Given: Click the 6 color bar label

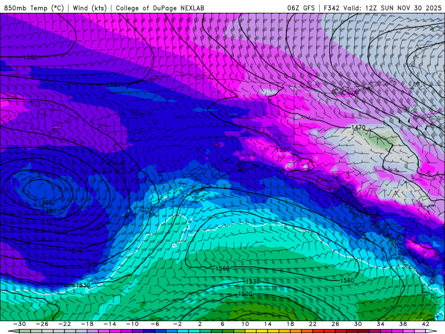Looking at the screenshot, I should tap(222, 324).
